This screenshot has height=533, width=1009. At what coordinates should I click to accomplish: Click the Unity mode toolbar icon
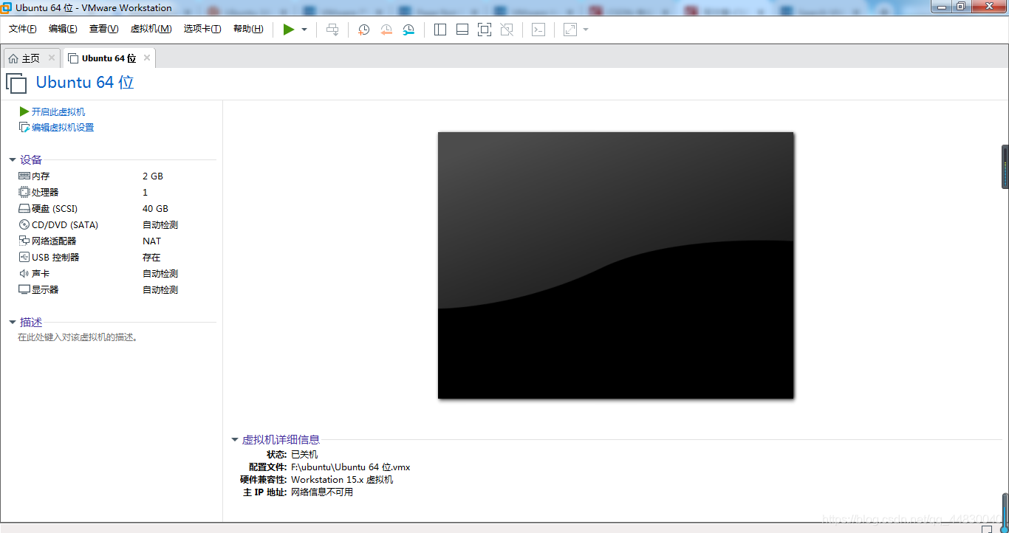click(507, 30)
